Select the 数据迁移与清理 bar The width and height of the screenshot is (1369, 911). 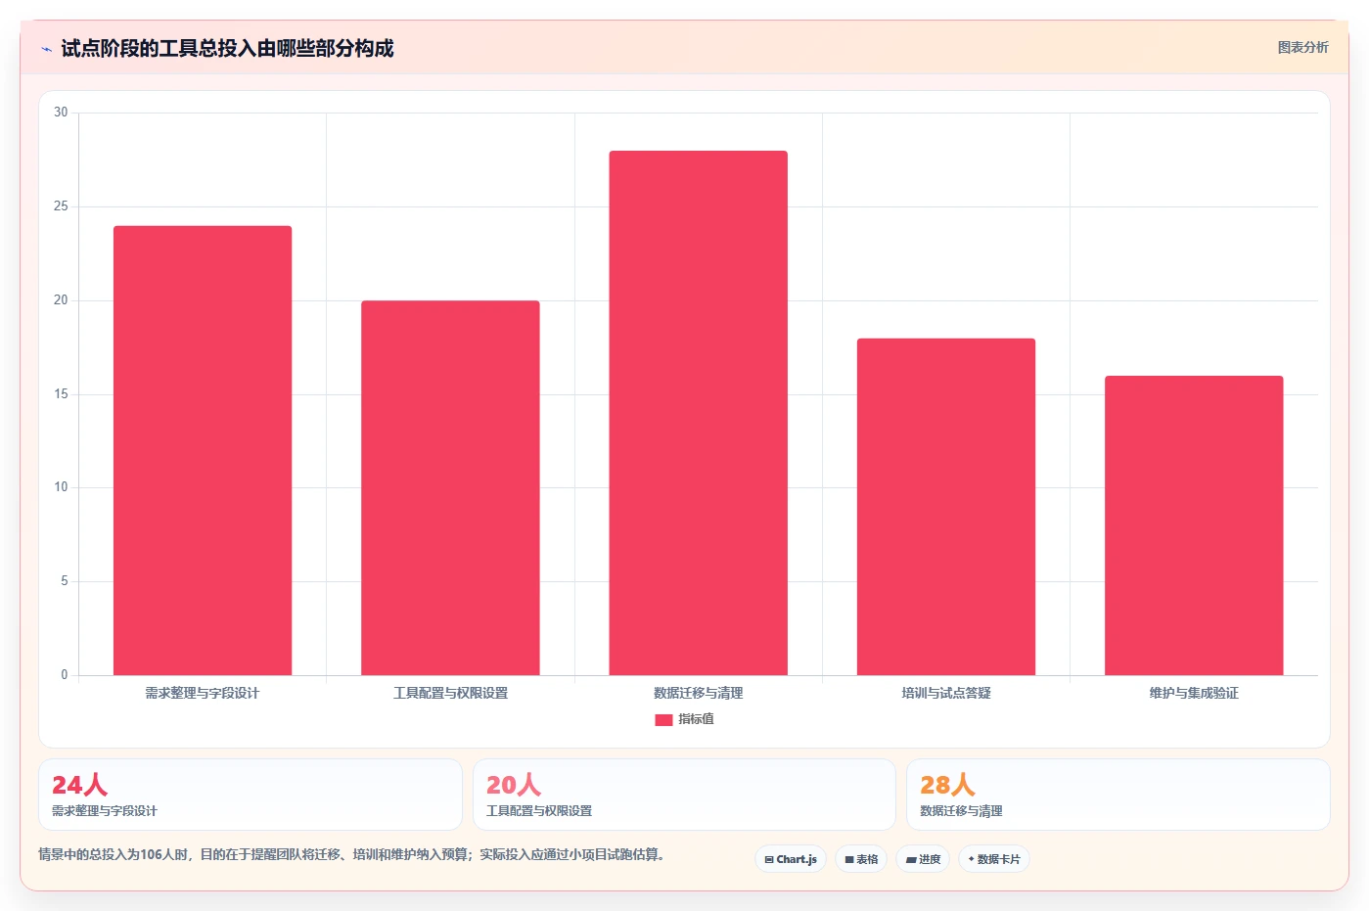(x=698, y=413)
